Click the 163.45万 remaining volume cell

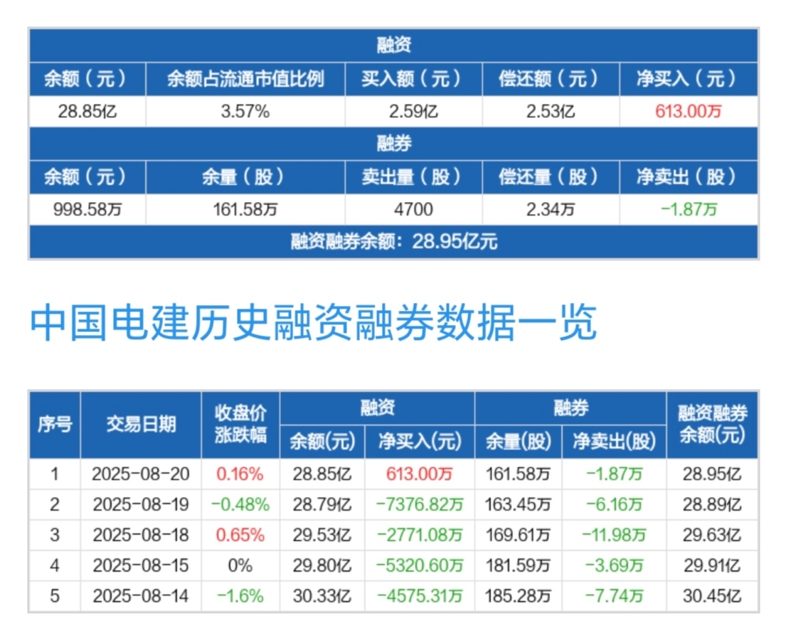(519, 505)
